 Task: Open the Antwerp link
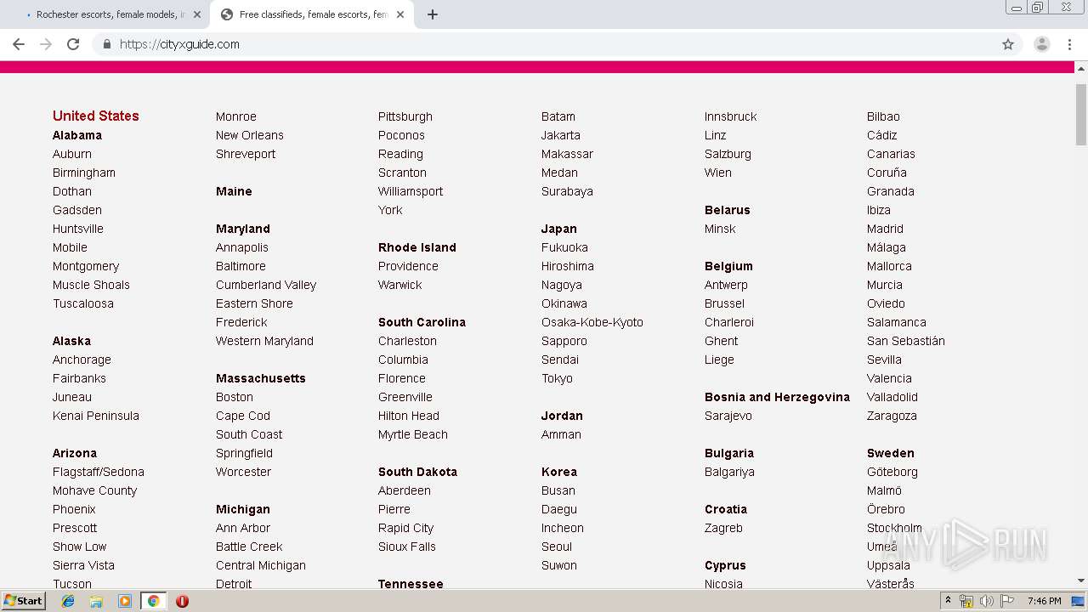[x=726, y=285]
